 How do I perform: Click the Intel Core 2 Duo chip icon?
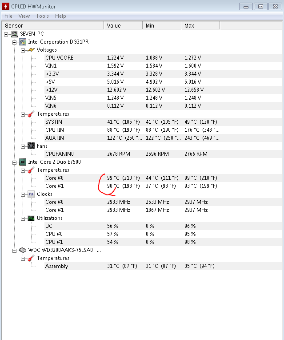tap(23, 162)
